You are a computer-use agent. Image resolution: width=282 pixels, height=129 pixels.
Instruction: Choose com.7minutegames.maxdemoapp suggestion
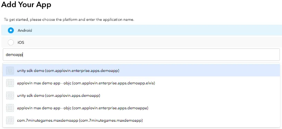coord(141,120)
